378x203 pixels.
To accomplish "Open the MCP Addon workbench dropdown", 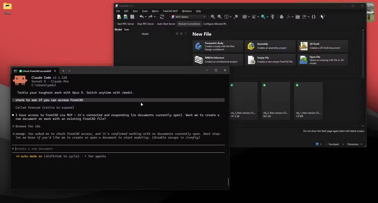I will tap(188, 17).
